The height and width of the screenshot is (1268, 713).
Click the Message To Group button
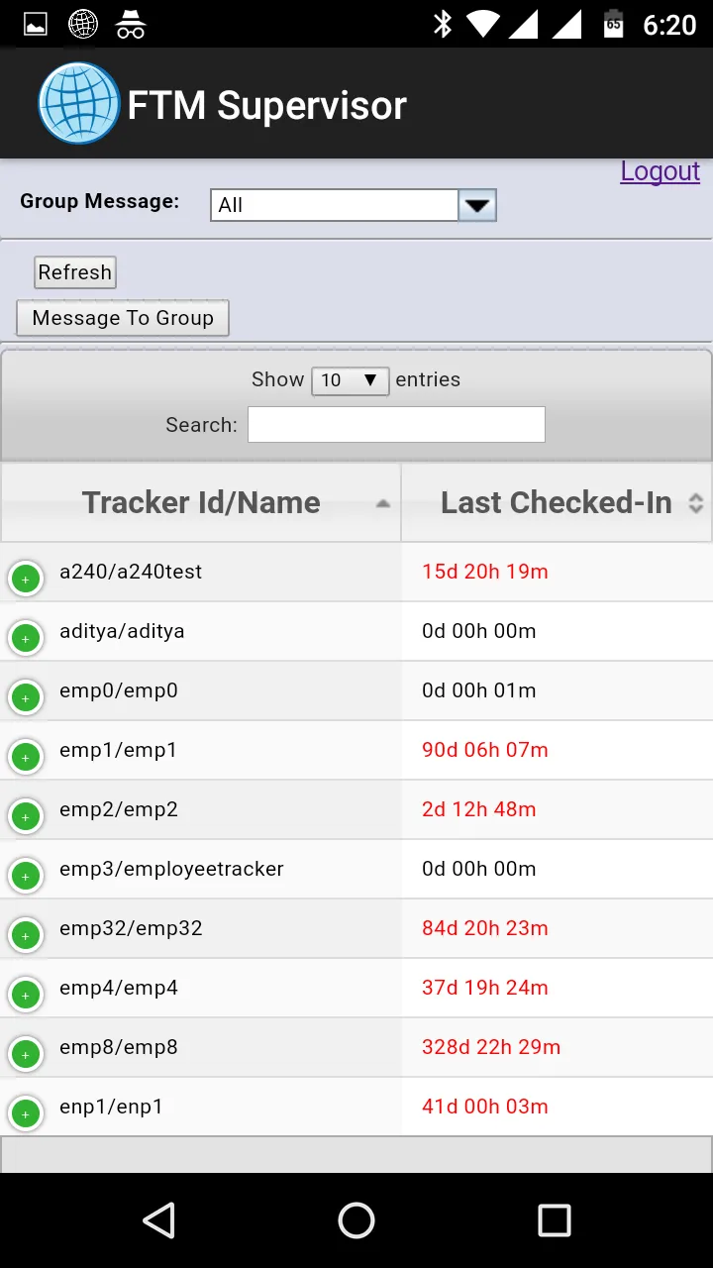(x=123, y=318)
